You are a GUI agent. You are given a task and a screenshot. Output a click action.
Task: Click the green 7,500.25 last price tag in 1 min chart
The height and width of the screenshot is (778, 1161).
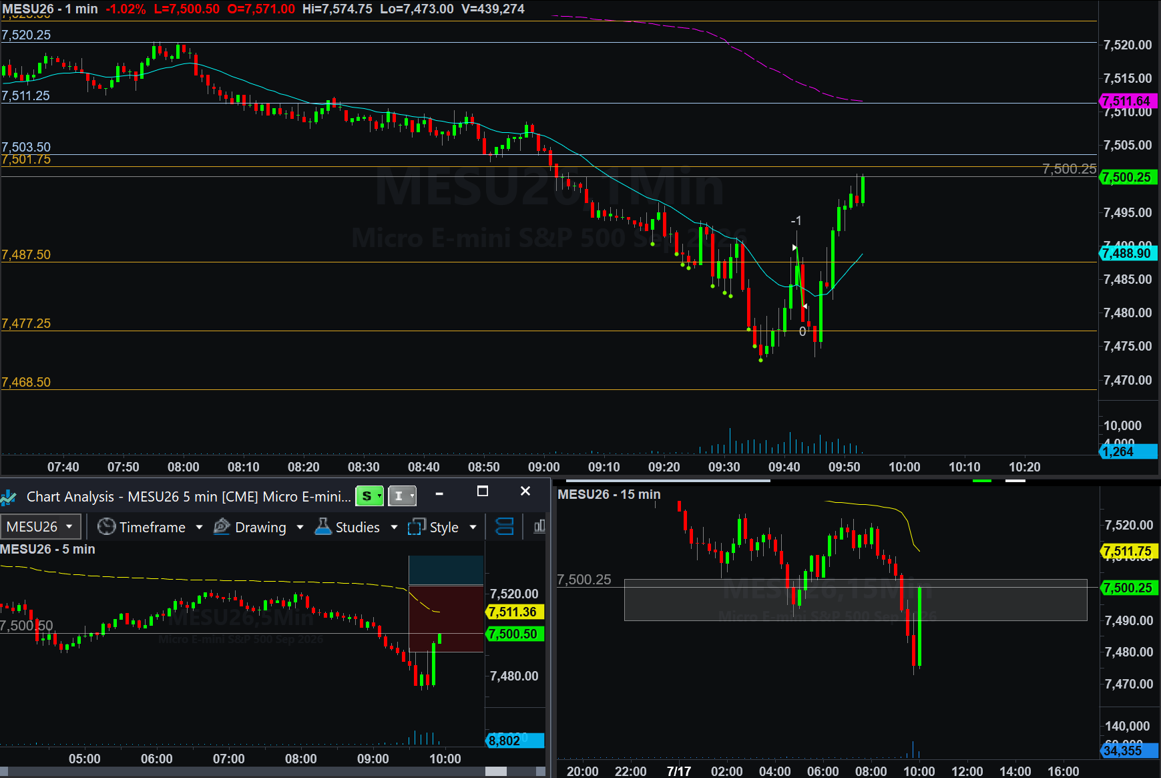tap(1127, 177)
